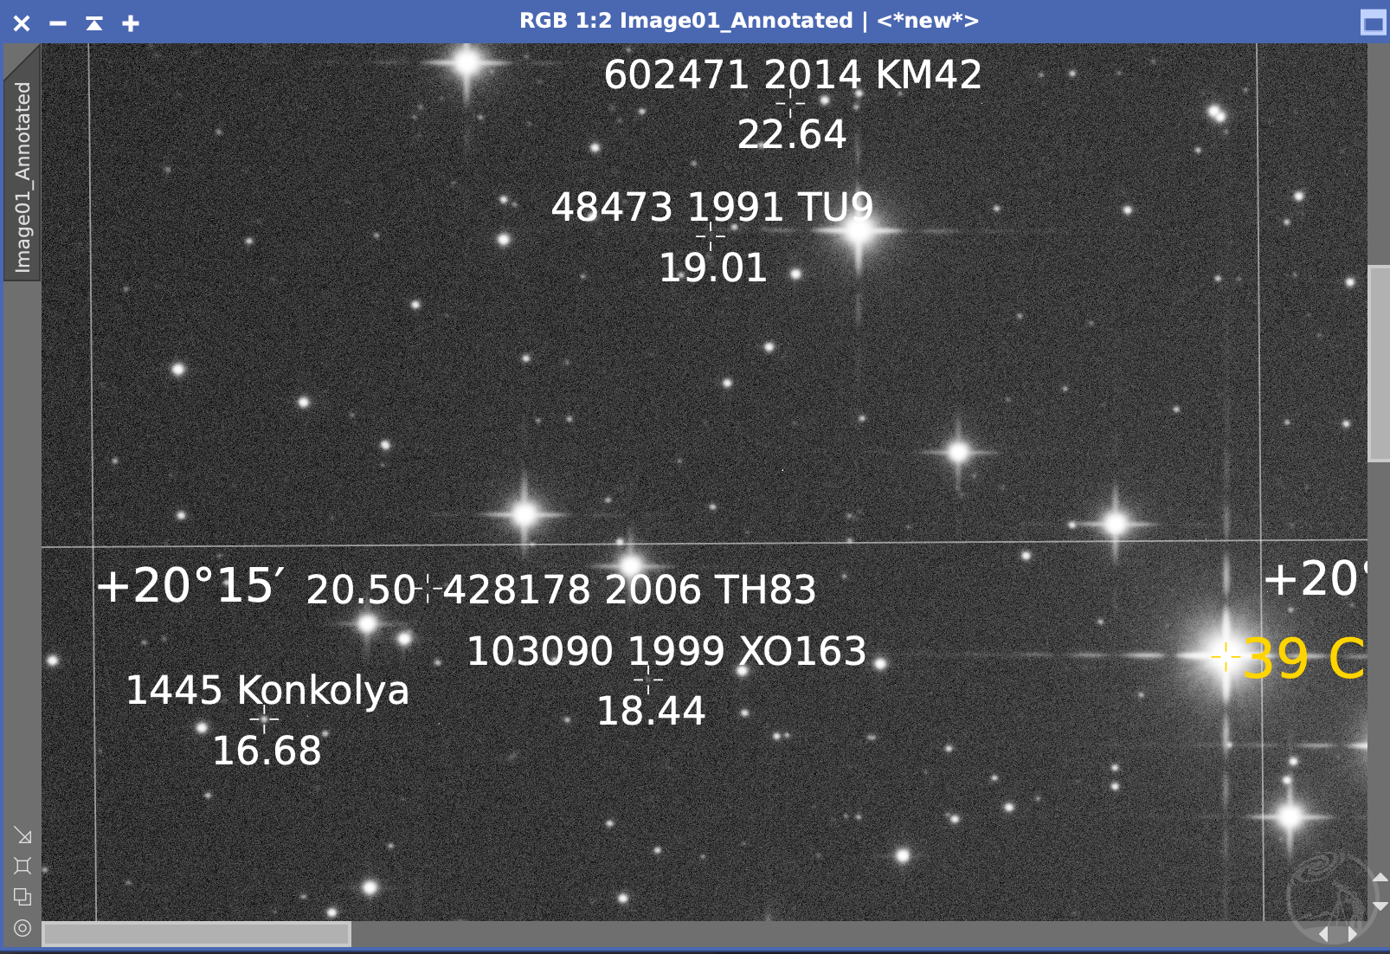Iconize window with the minus icon

[58, 23]
